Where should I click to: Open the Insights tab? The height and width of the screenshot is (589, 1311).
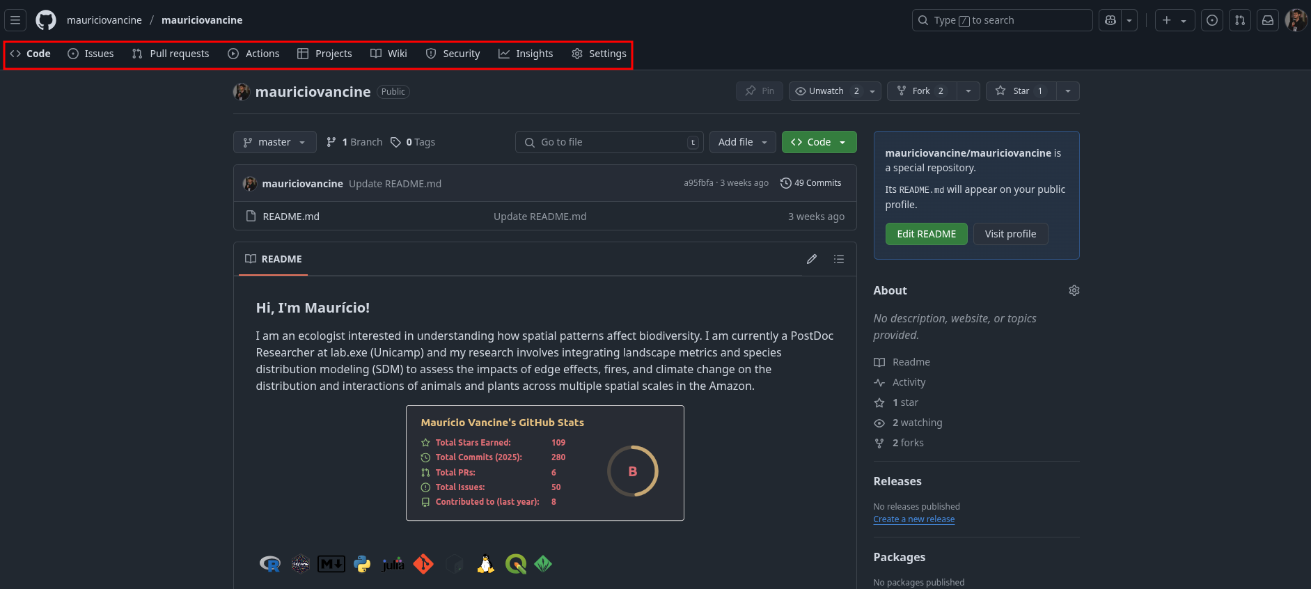(526, 54)
